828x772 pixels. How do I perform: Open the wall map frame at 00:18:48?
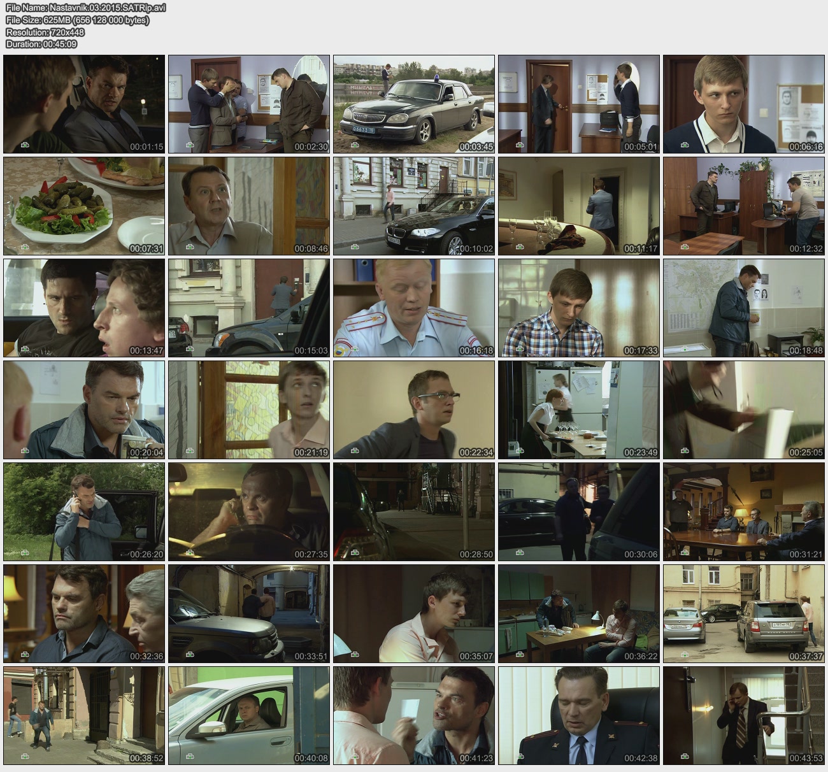coord(744,308)
